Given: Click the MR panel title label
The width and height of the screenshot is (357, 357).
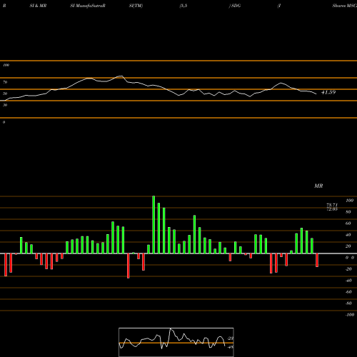Looking at the screenshot, I should click(x=318, y=186).
